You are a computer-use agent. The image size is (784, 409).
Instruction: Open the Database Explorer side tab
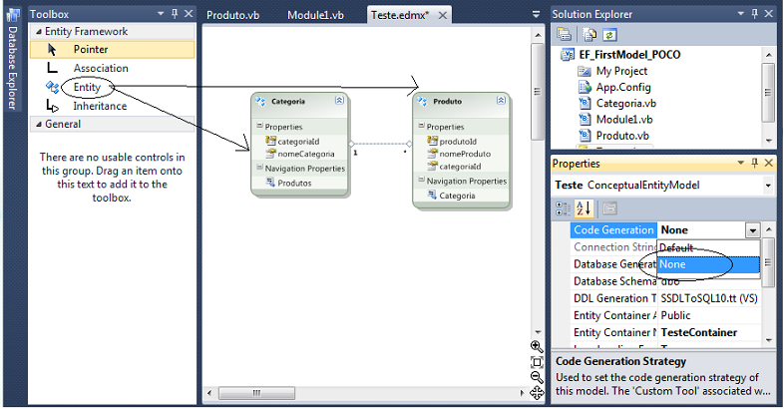[x=13, y=59]
